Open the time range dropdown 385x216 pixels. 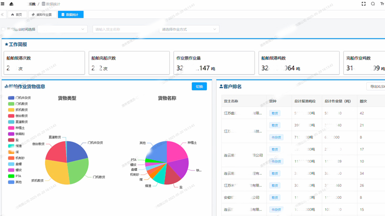[63, 29]
